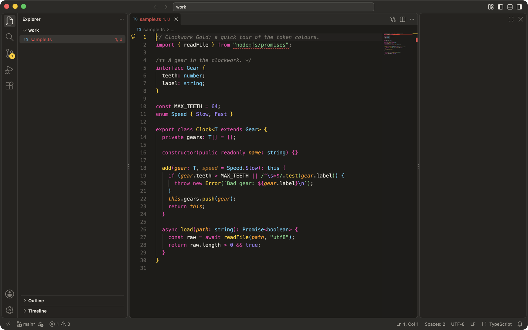The image size is (528, 330).
Task: Expand the Outline section
Action: click(x=73, y=301)
